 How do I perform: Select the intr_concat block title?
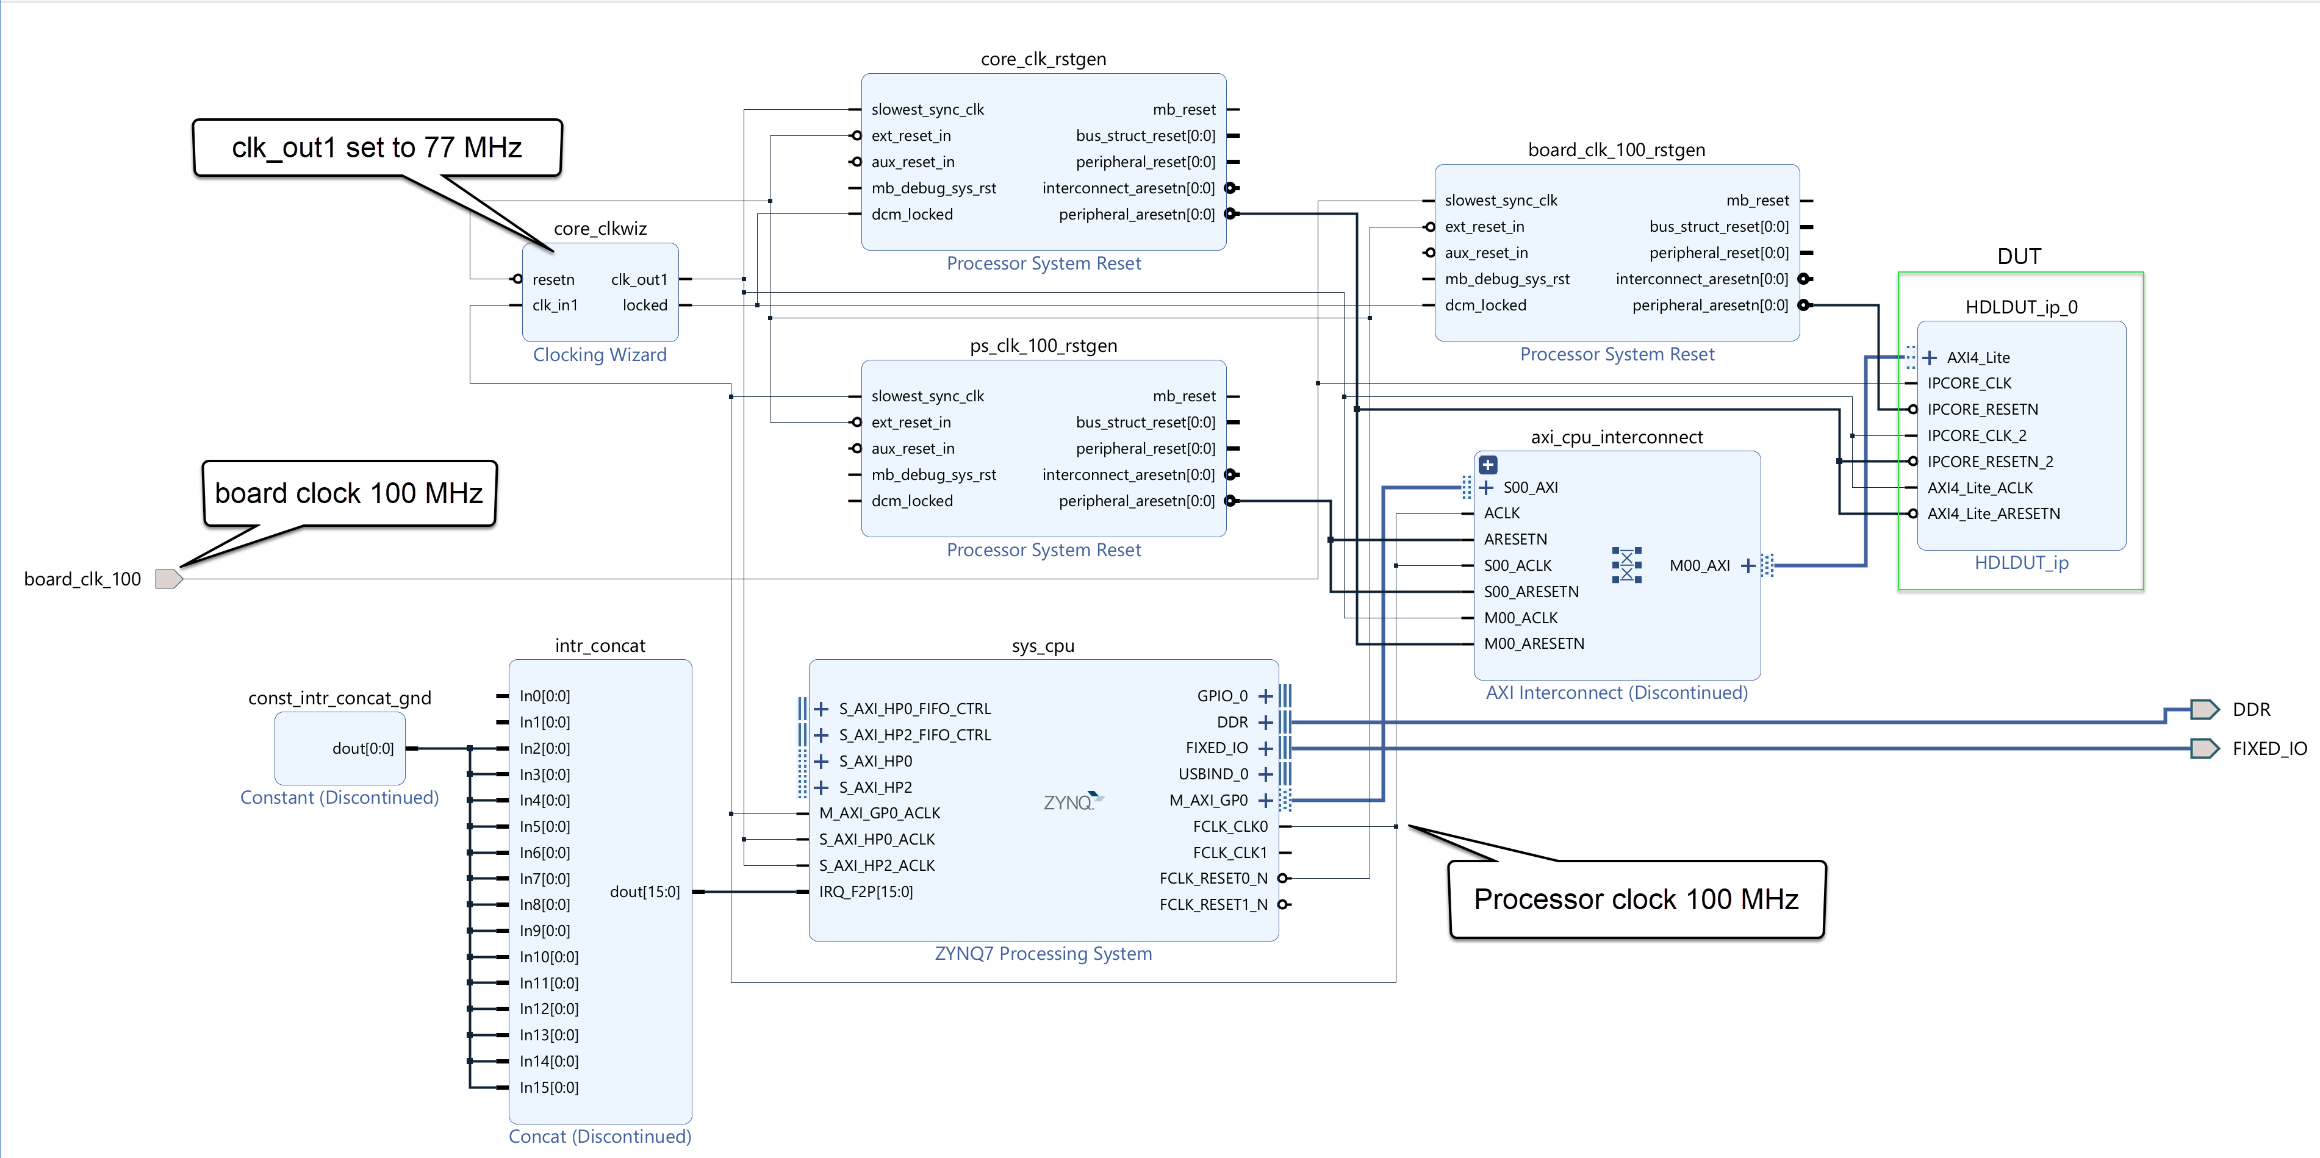click(600, 646)
